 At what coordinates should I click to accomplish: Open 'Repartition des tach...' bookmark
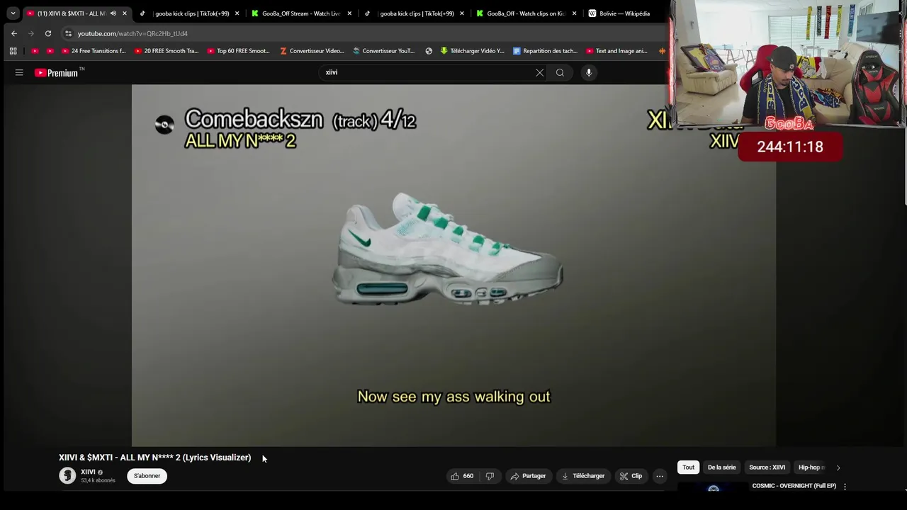[545, 51]
